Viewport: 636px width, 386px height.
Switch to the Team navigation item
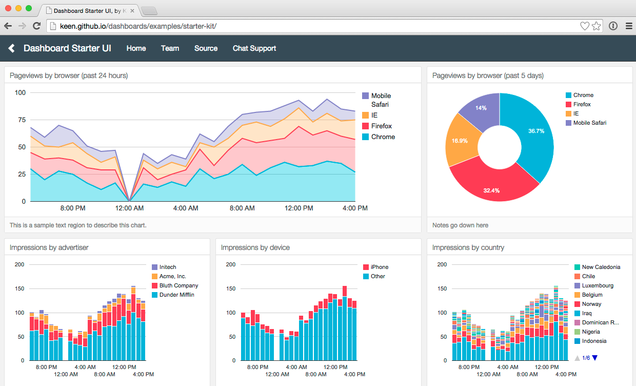tap(170, 48)
